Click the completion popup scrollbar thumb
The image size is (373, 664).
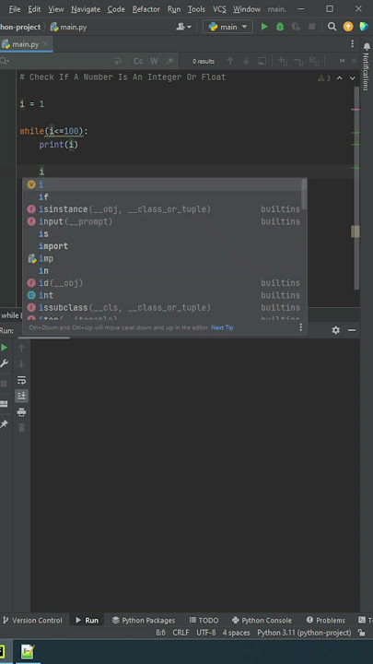pos(304,194)
